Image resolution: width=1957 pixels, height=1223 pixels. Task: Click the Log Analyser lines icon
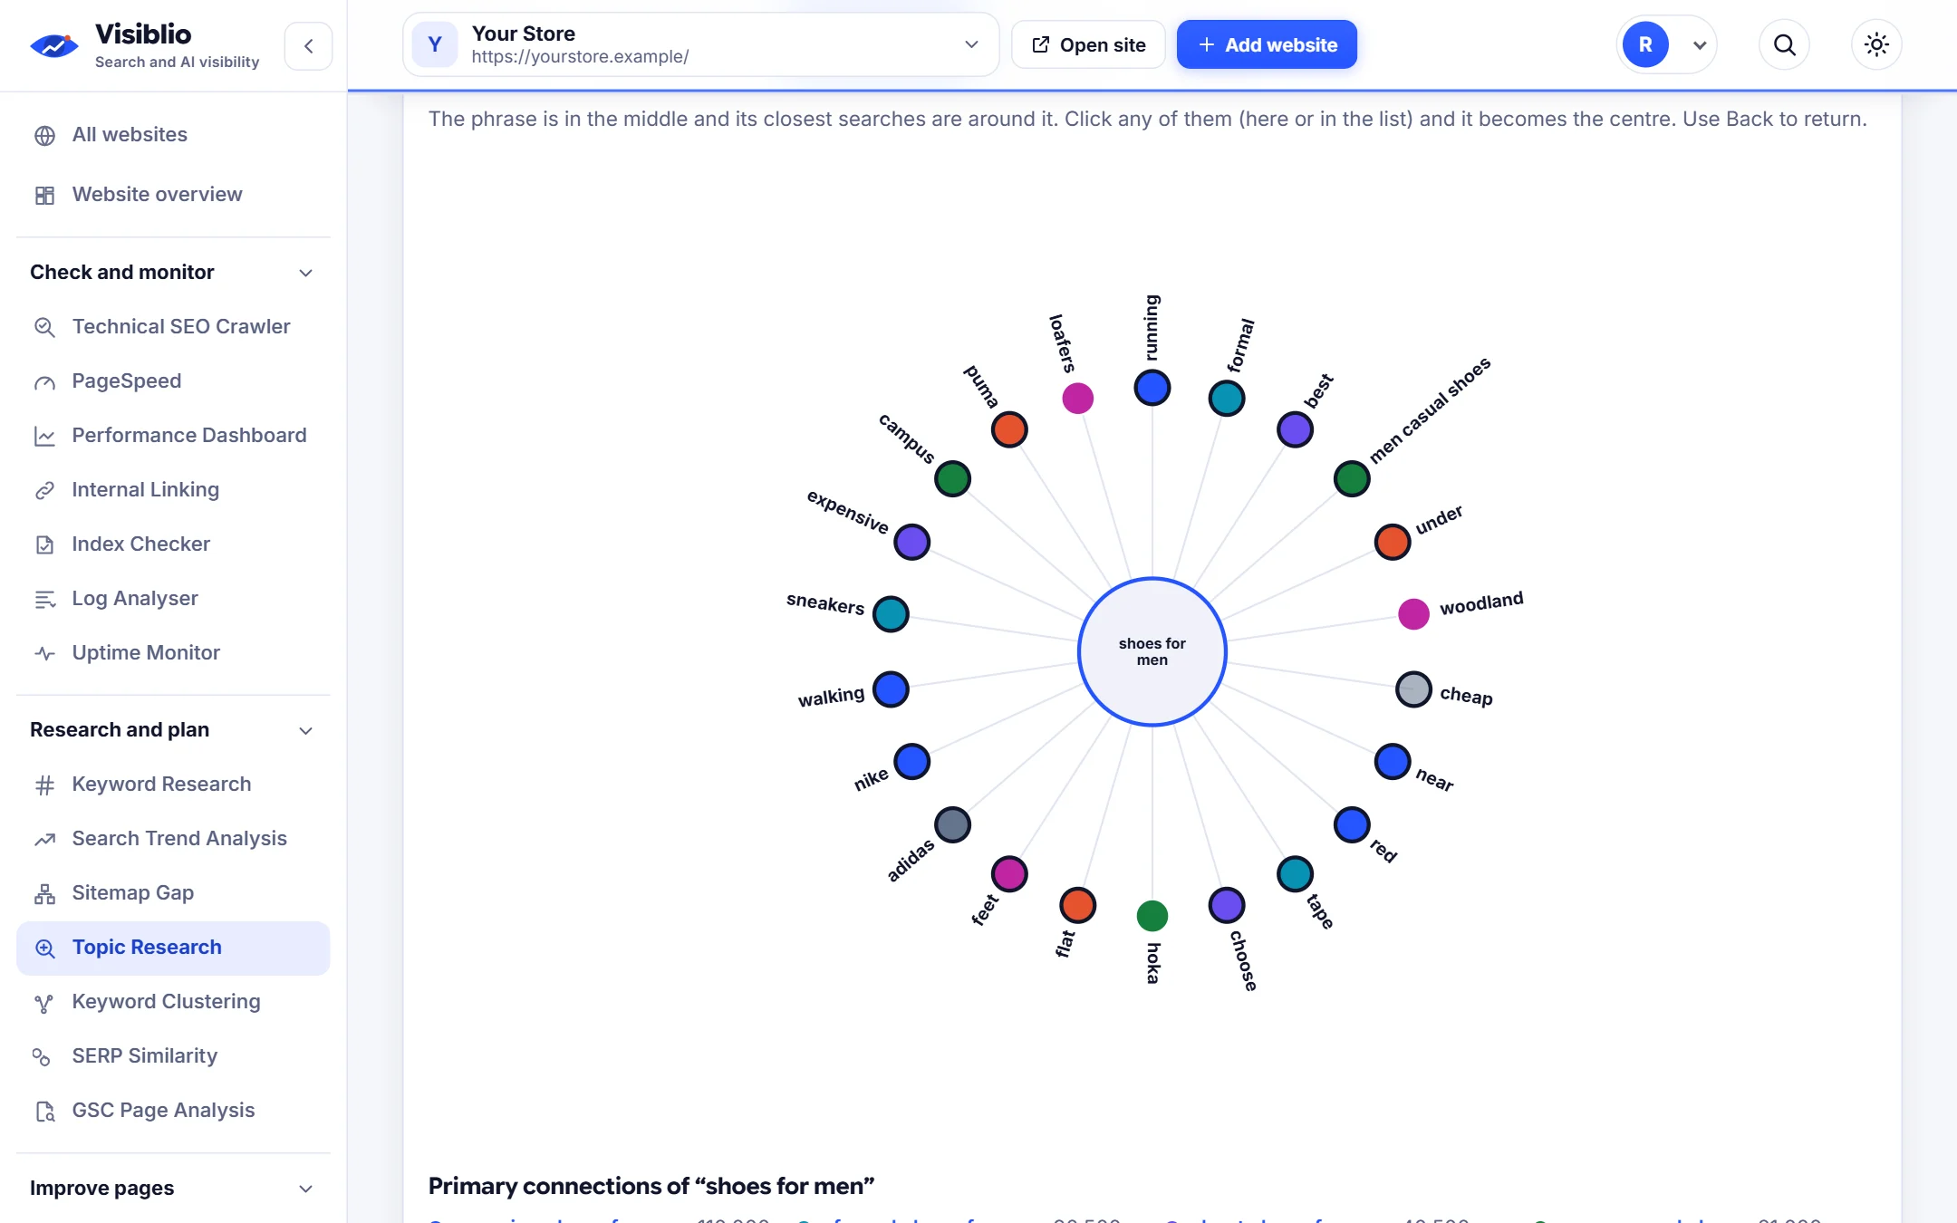tap(44, 599)
